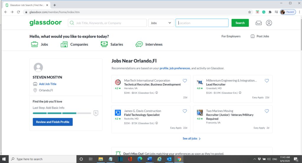This screenshot has height=163, width=302.
Task: Open Lead Recruiter job listing
Action: point(216,84)
